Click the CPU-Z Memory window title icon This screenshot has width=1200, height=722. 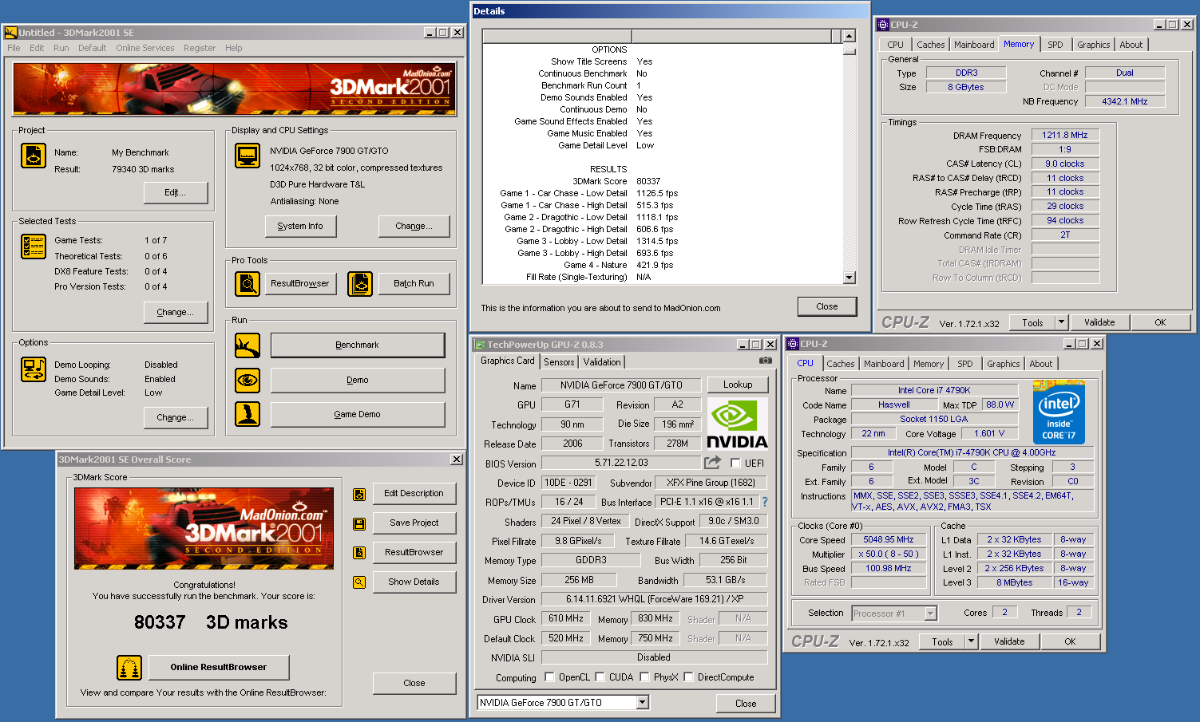click(x=883, y=25)
